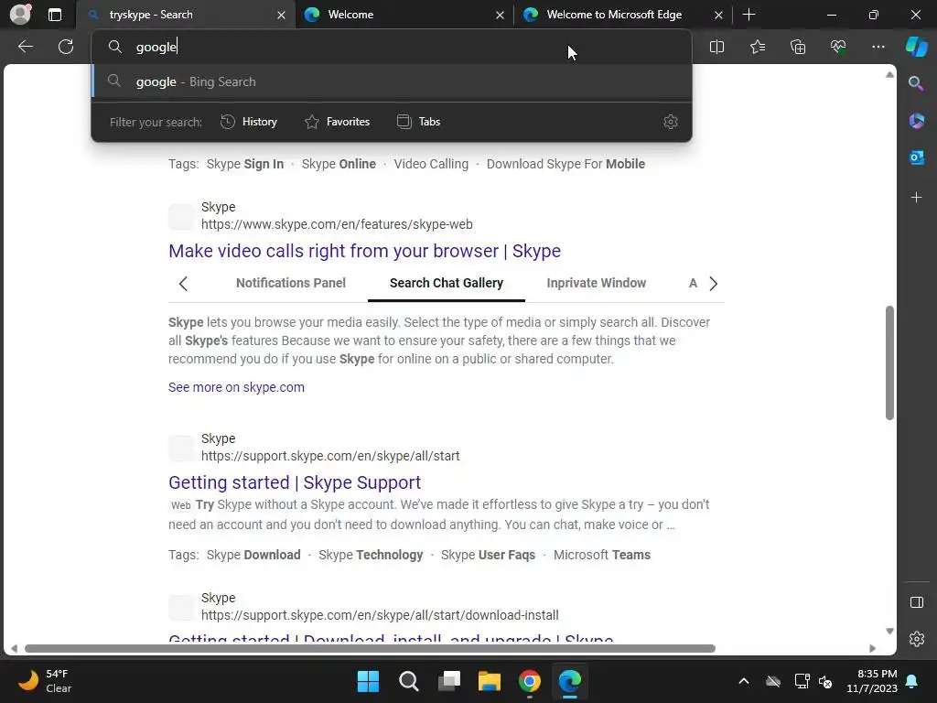The image size is (937, 703).
Task: Open Download Skype For Mobile tag
Action: coord(565,164)
